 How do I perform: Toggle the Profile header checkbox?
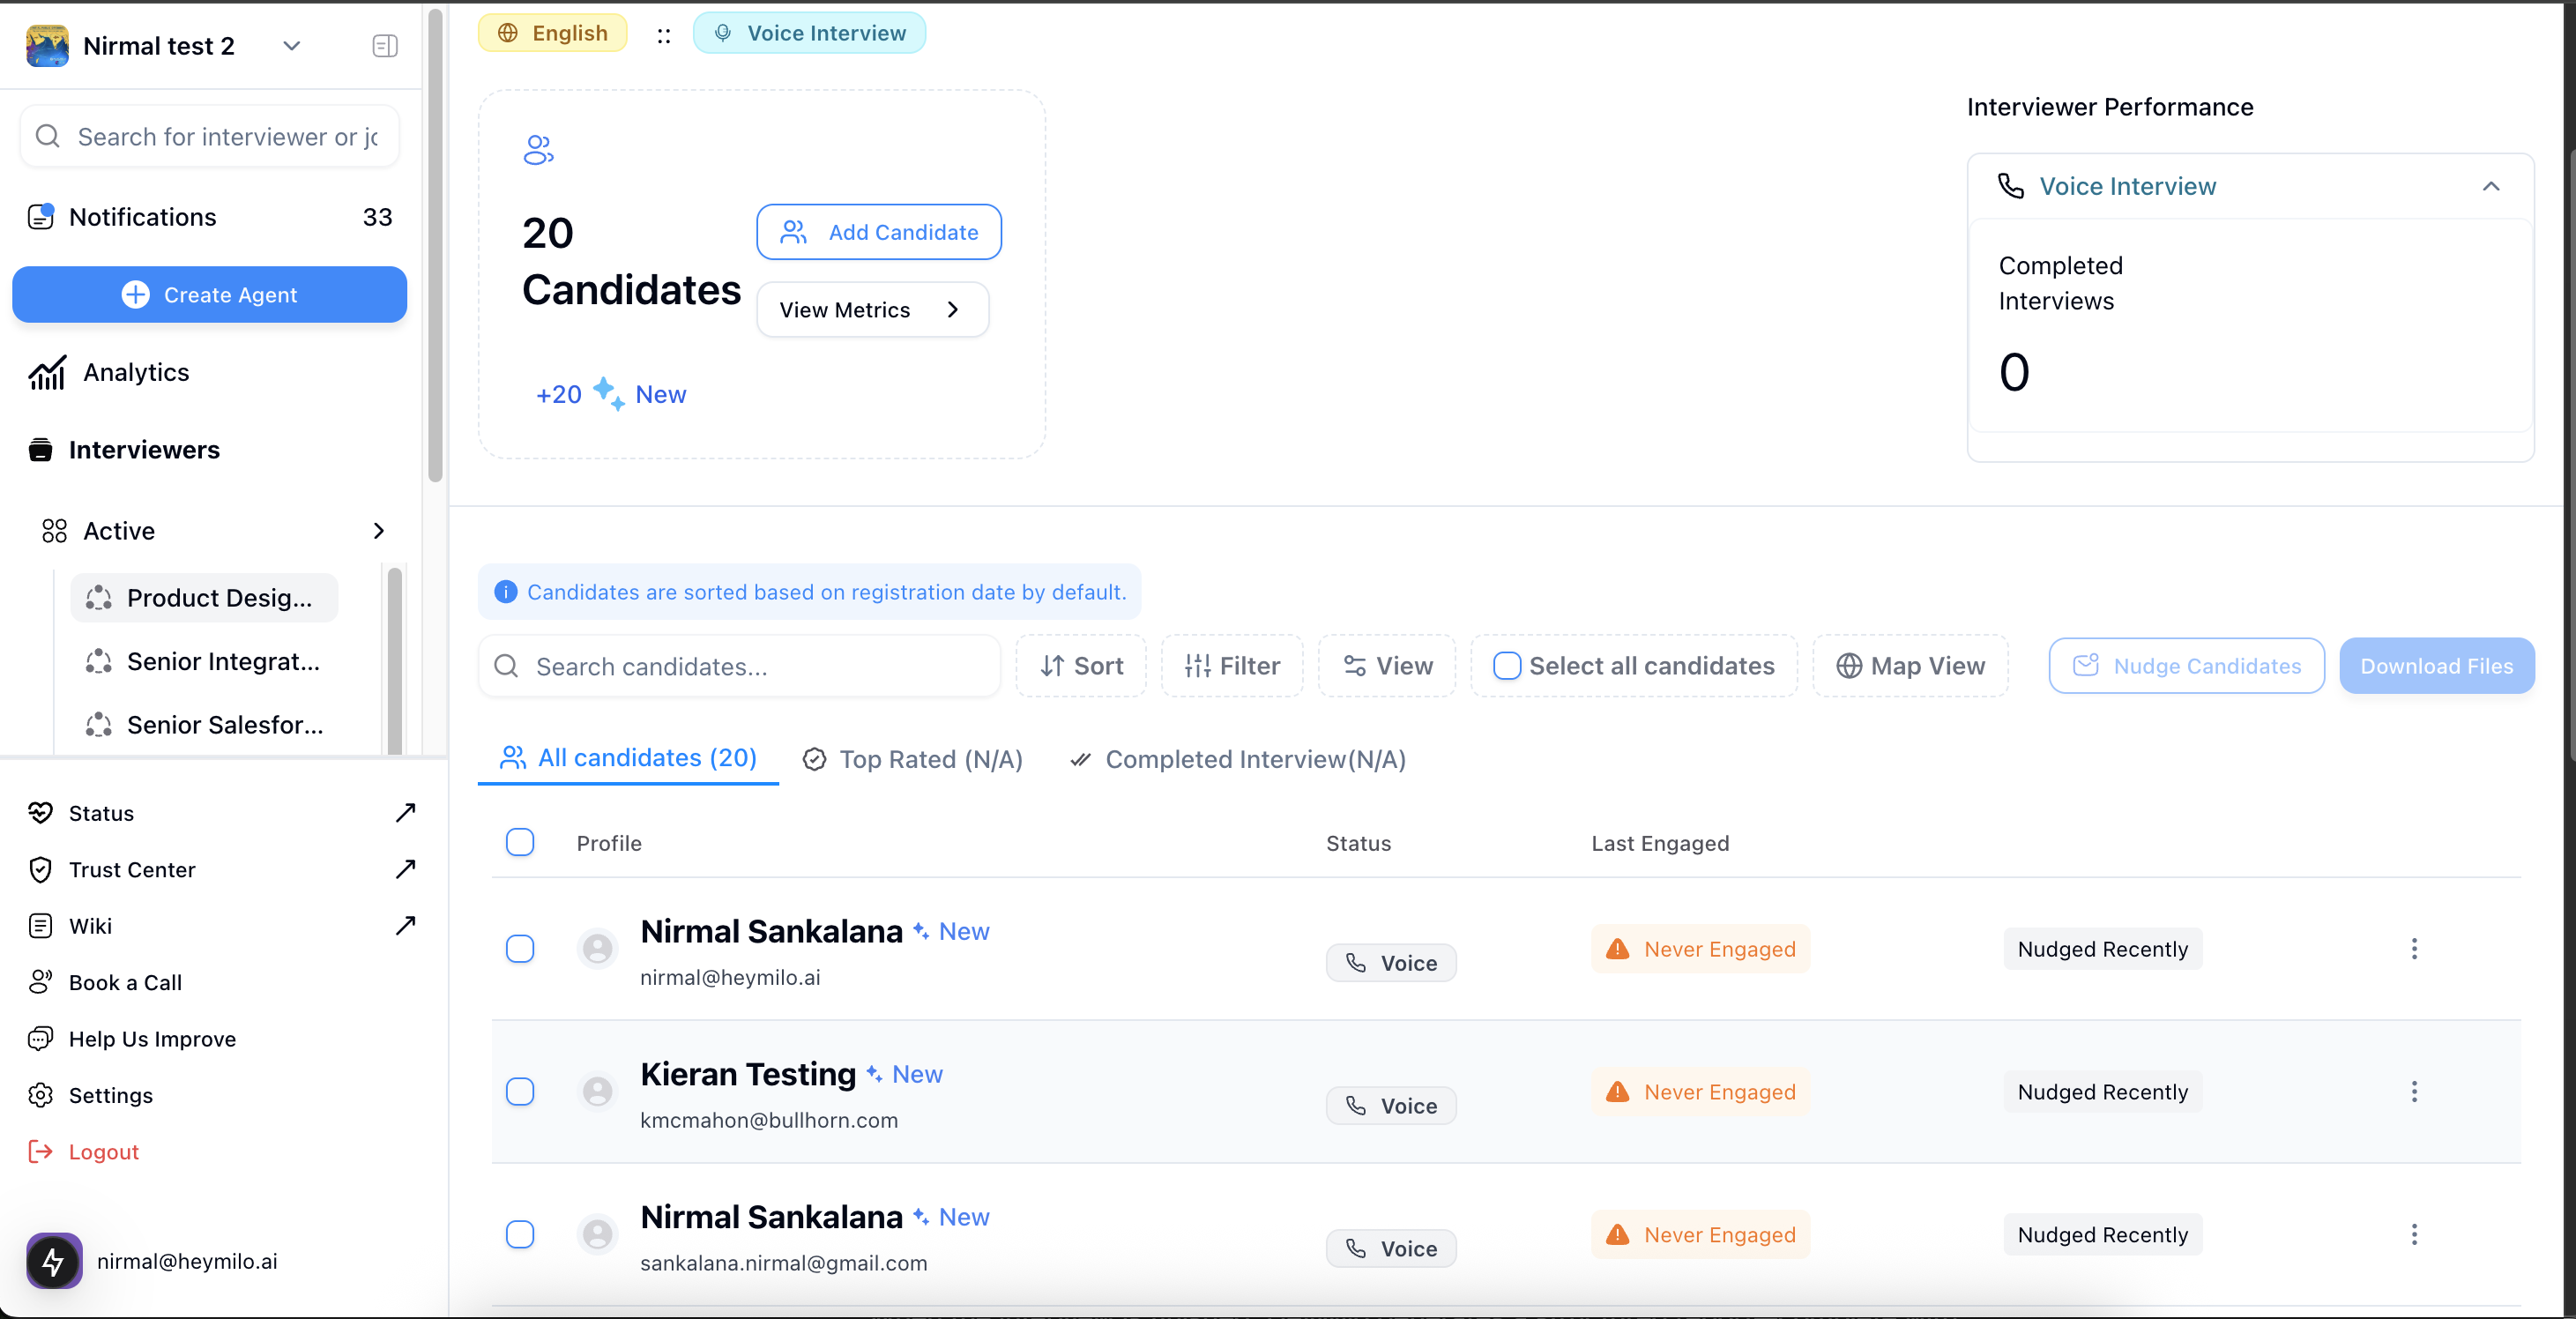point(520,842)
